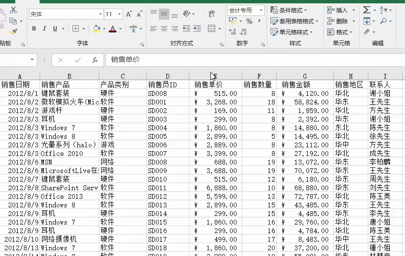Click the Cut scissors icon
The width and height of the screenshot is (405, 256).
click(x=13, y=10)
